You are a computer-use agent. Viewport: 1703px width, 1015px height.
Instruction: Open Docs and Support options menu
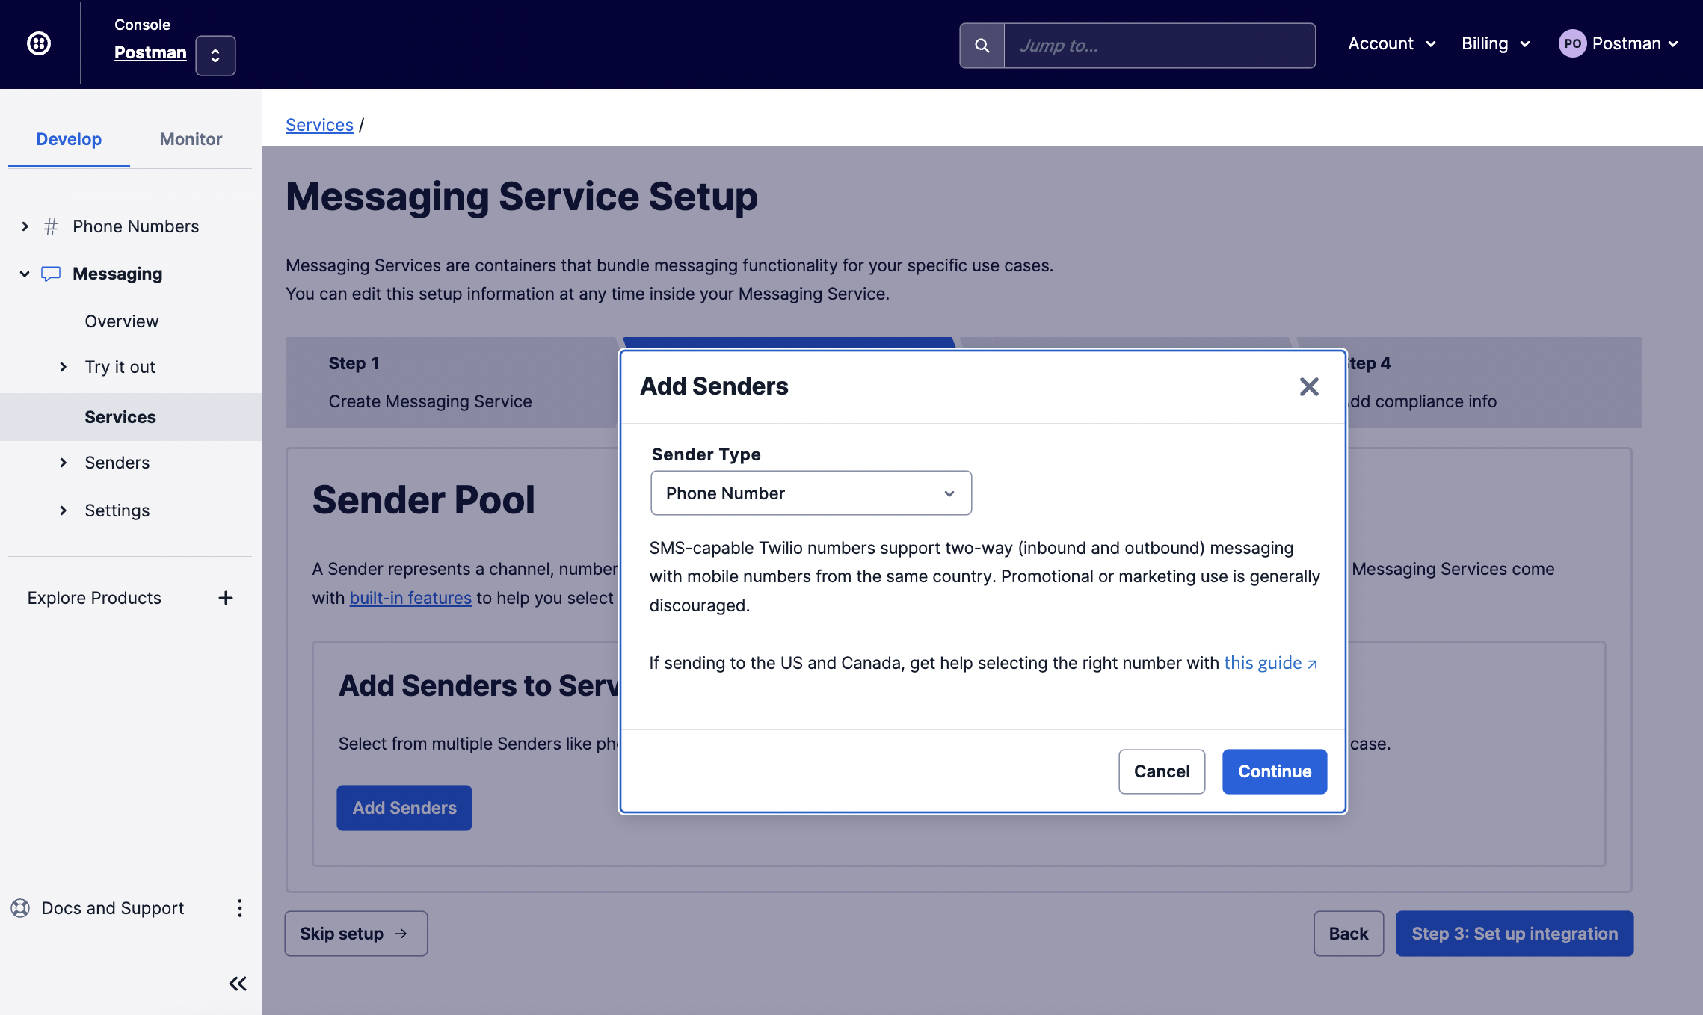pos(239,908)
